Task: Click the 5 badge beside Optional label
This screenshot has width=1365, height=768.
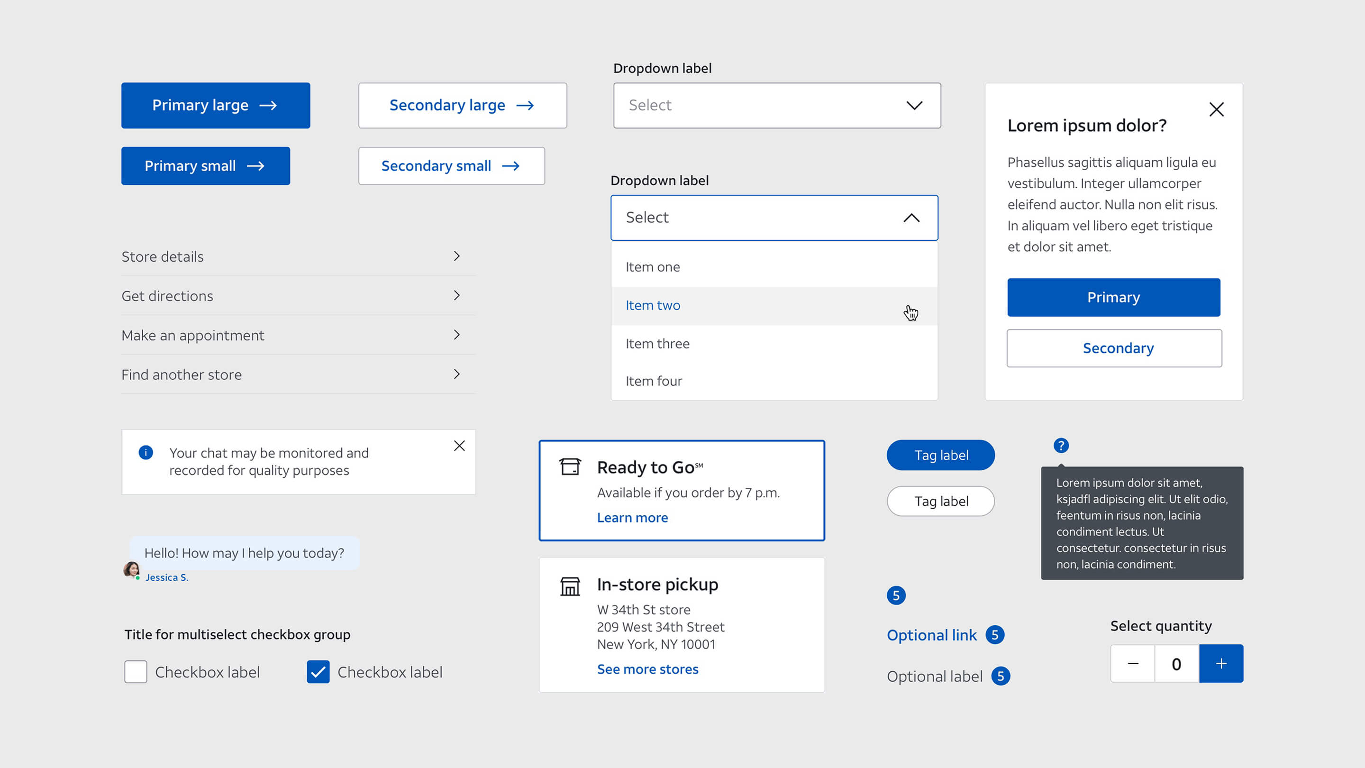Action: (1001, 677)
